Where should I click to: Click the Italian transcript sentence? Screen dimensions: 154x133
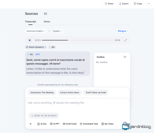point(55,62)
